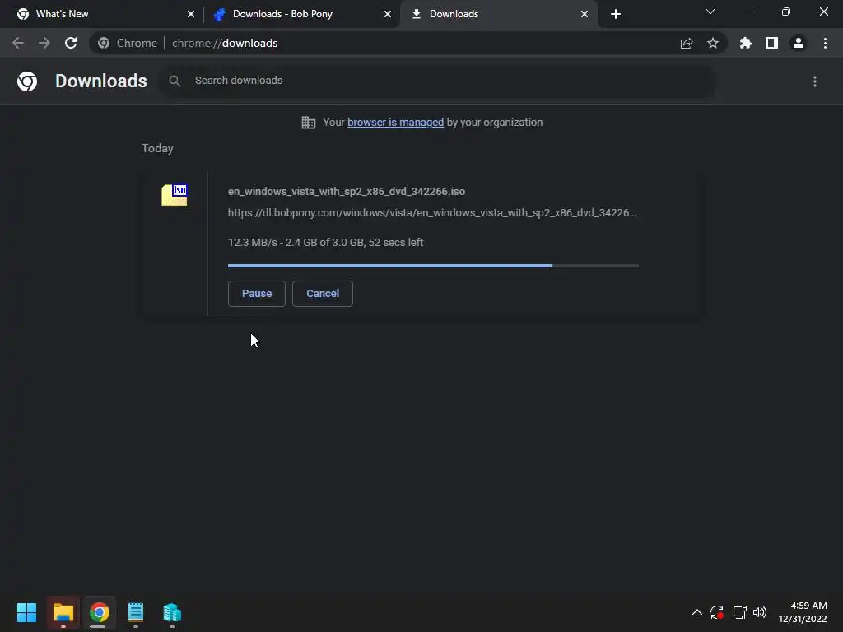Close the Downloads - Bob Pony tab
Viewport: 843px width, 632px height.
tap(388, 14)
